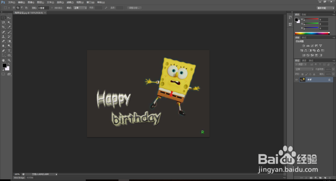
Task: Switch to the Swatches tab
Action: click(x=304, y=14)
